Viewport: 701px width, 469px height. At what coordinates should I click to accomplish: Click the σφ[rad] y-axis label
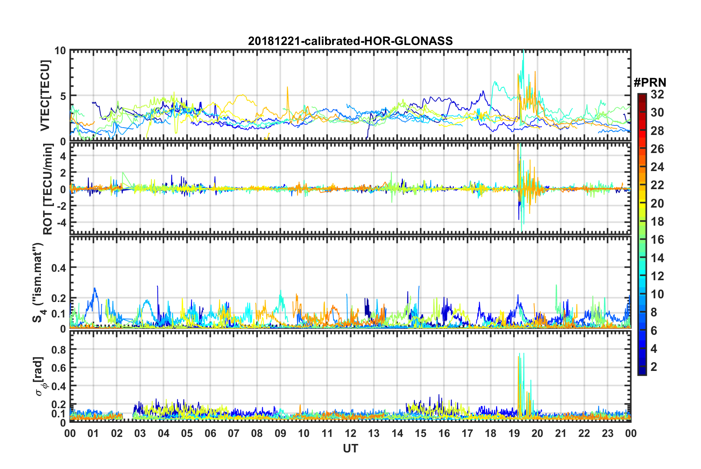[40, 376]
